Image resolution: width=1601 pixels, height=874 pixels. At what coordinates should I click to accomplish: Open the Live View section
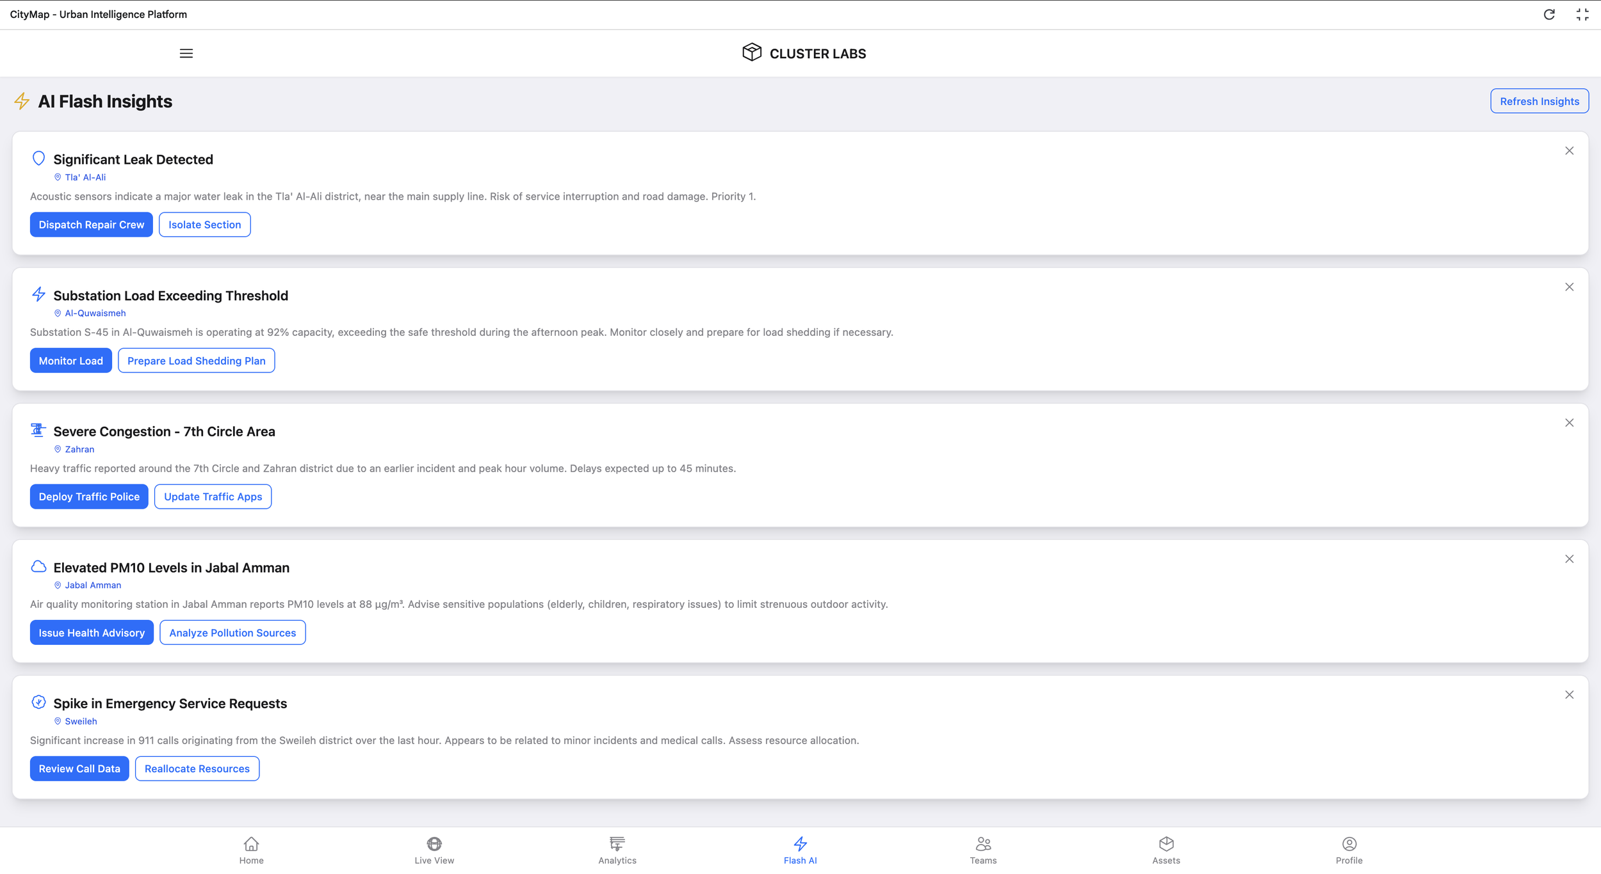pyautogui.click(x=434, y=849)
